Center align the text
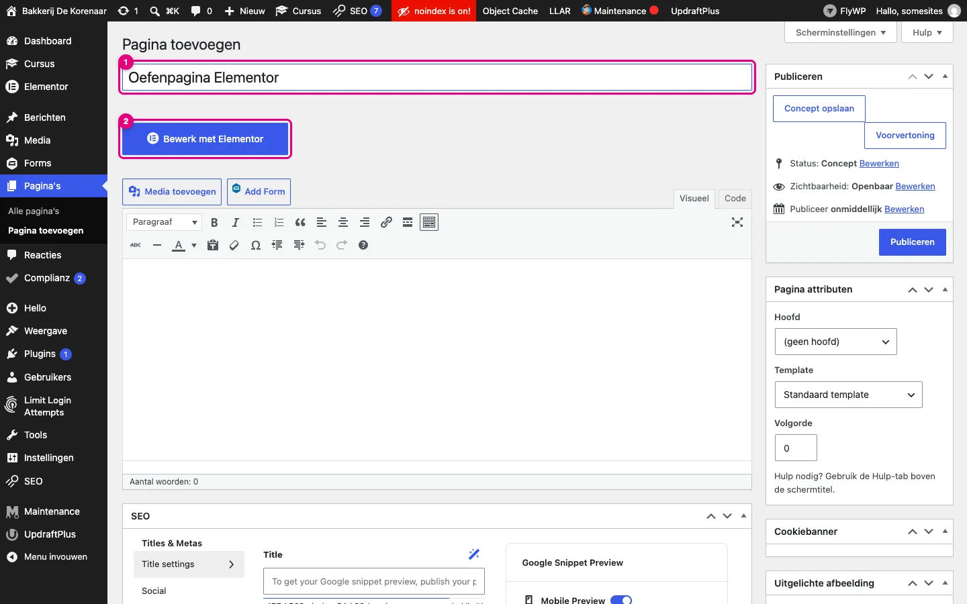 (343, 222)
